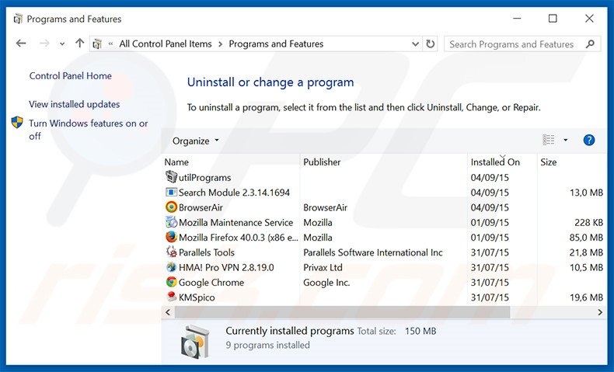The height and width of the screenshot is (372, 614).
Task: Select Parallels Tools program name
Action: (207, 252)
